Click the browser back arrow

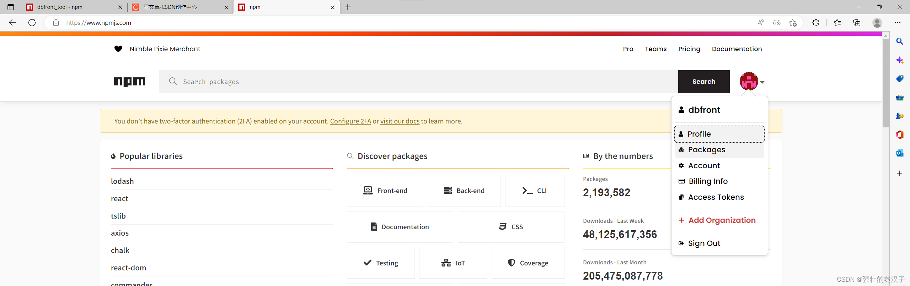tap(12, 23)
